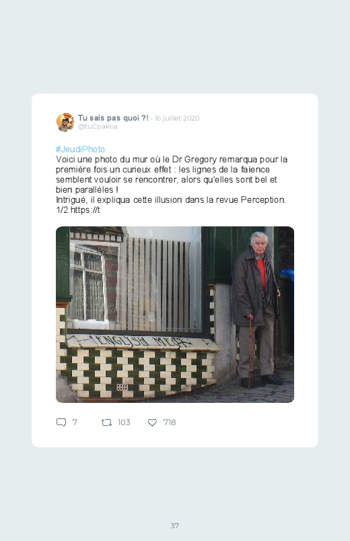Click the retweet count 103

coord(124,422)
